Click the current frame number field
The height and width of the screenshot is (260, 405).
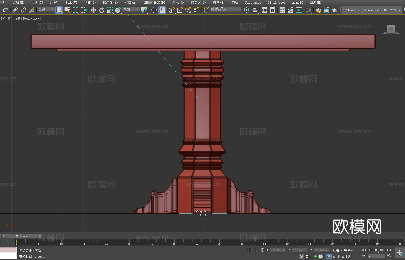pos(375,256)
